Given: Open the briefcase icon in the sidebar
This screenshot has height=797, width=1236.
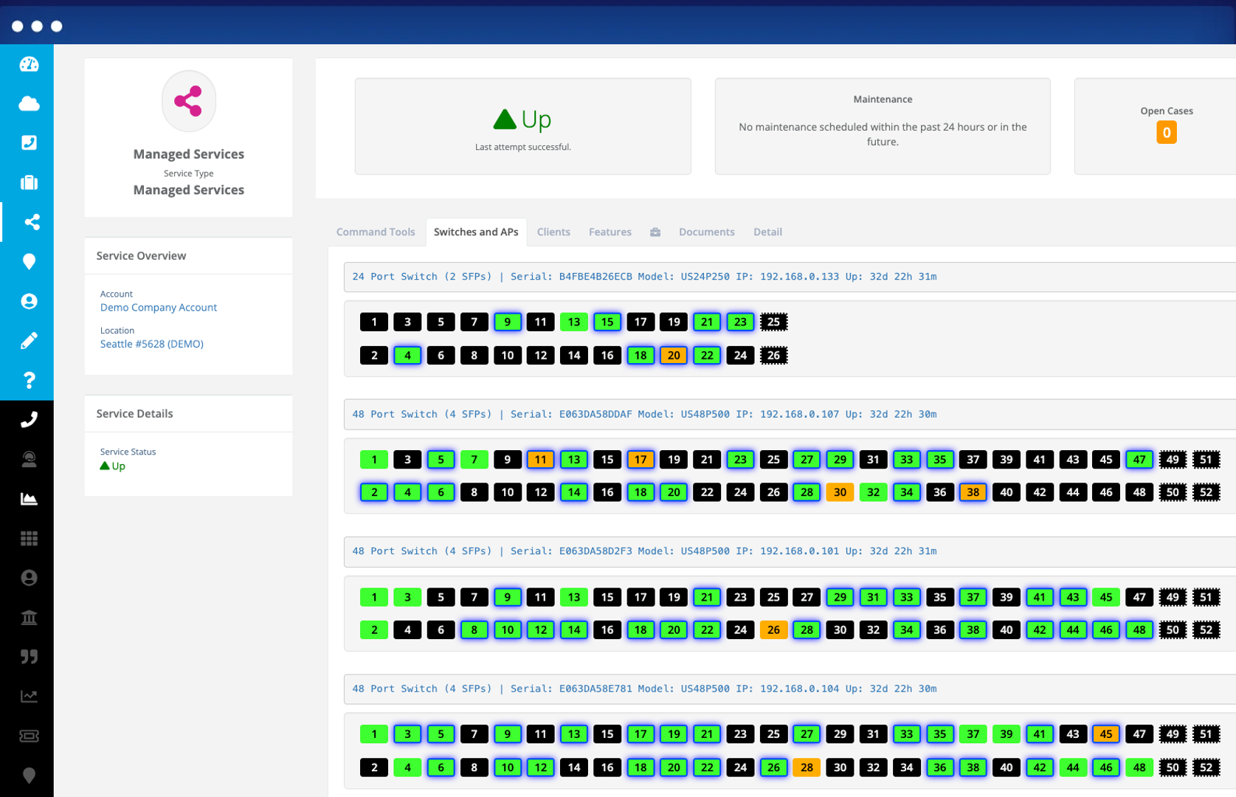Looking at the screenshot, I should [28, 182].
